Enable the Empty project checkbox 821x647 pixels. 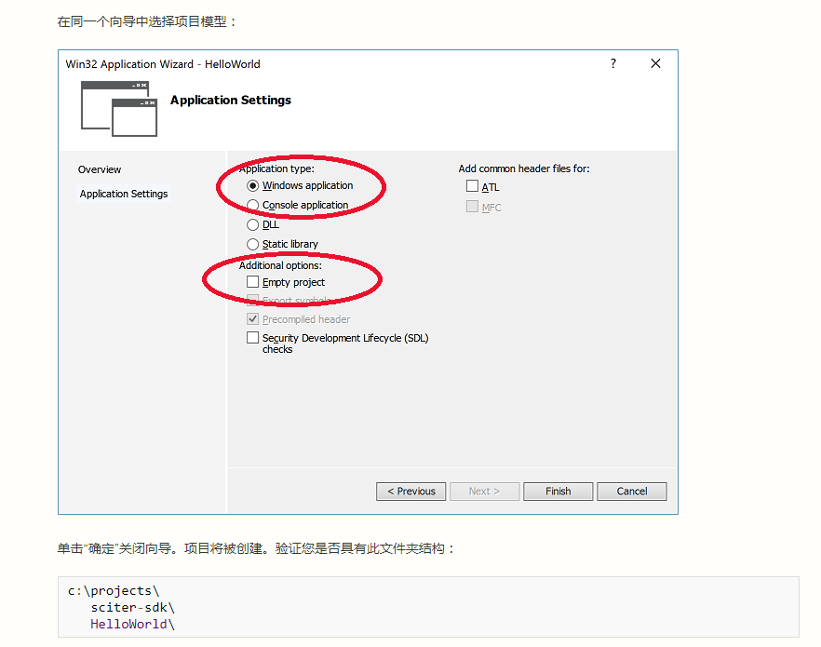252,282
